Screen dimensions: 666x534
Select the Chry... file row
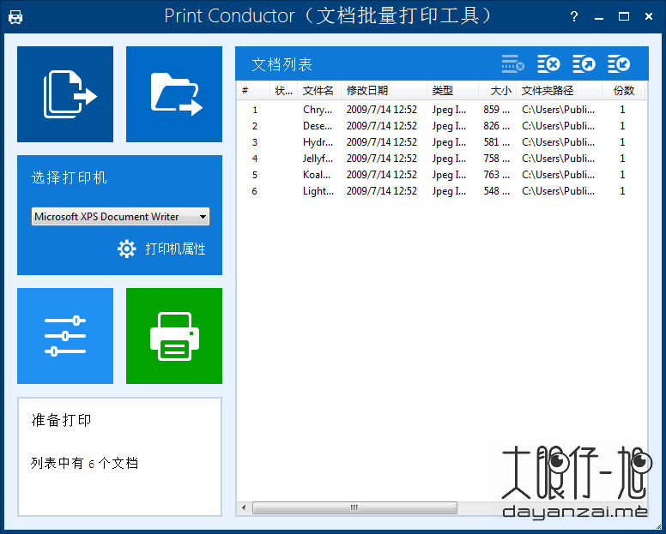pyautogui.click(x=441, y=110)
